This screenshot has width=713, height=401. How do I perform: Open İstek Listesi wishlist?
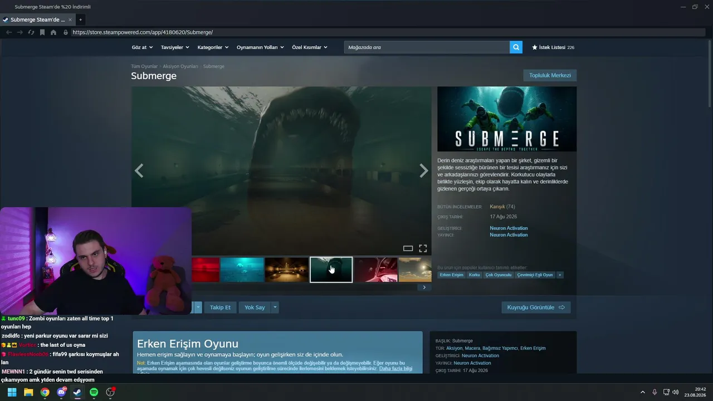coord(553,47)
